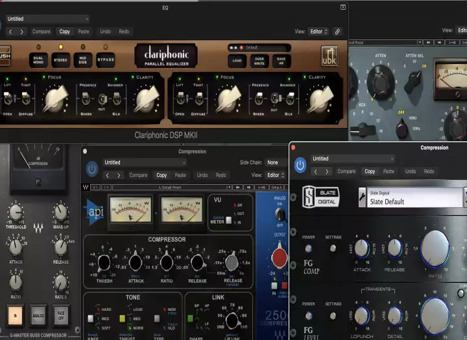Open Side Chain None dropdown

276,163
